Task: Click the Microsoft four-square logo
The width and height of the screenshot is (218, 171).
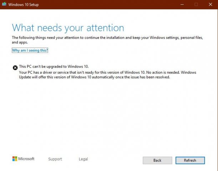Action: (15, 159)
